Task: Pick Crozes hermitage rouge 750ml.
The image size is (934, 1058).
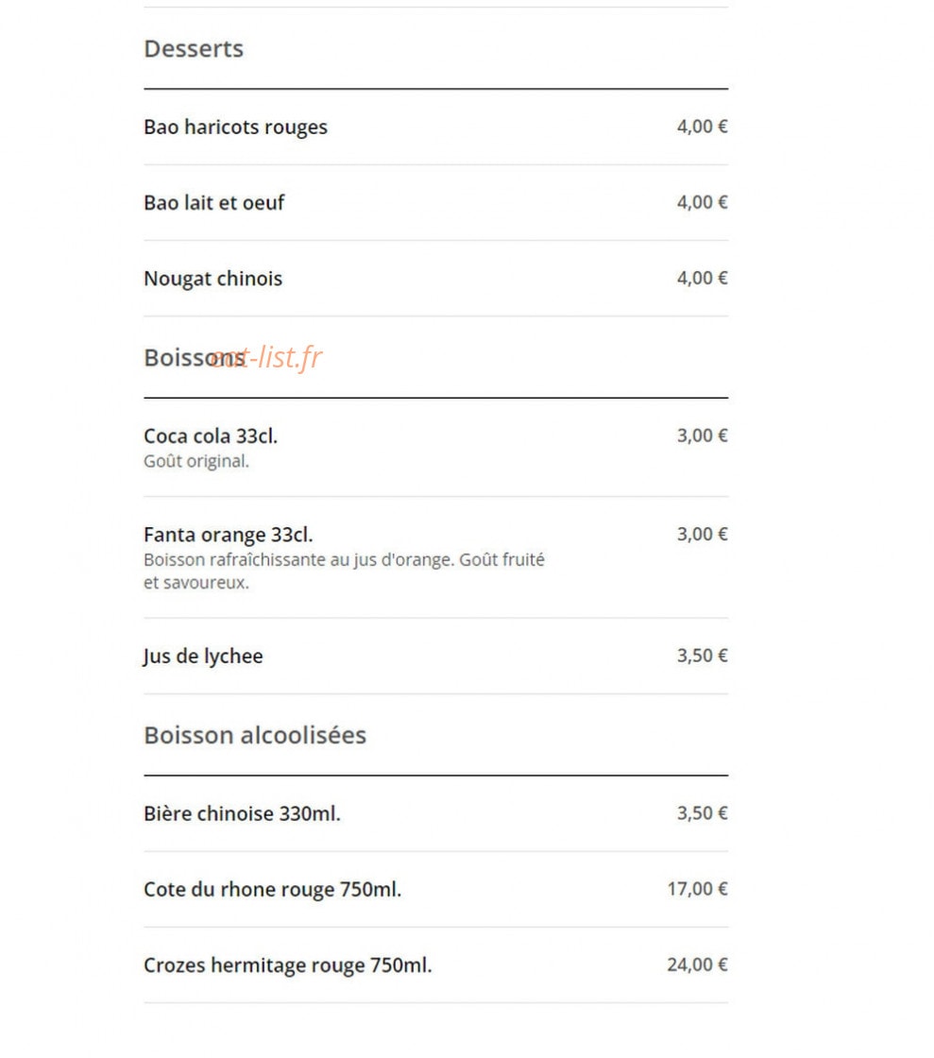Action: tap(435, 964)
